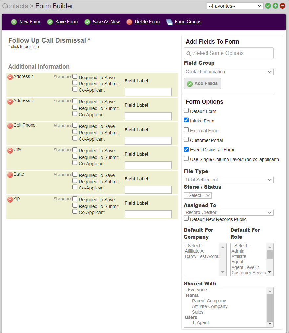Viewport: 289px width, 333px height.
Task: Open the File Type dropdown showing Debt Settlement
Action: (x=228, y=180)
